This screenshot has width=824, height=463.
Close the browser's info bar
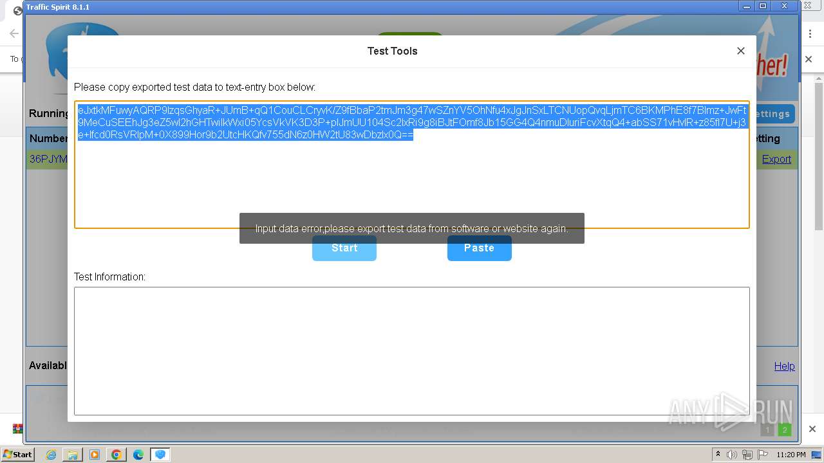[809, 59]
